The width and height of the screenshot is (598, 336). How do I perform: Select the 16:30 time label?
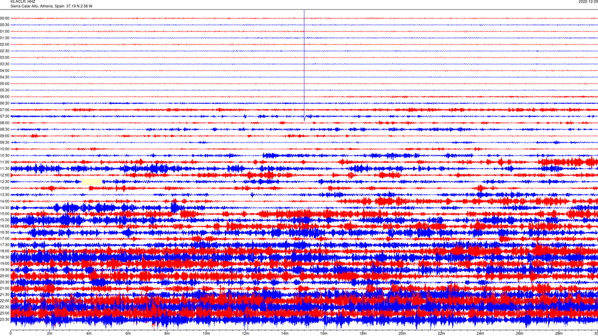coord(5,232)
